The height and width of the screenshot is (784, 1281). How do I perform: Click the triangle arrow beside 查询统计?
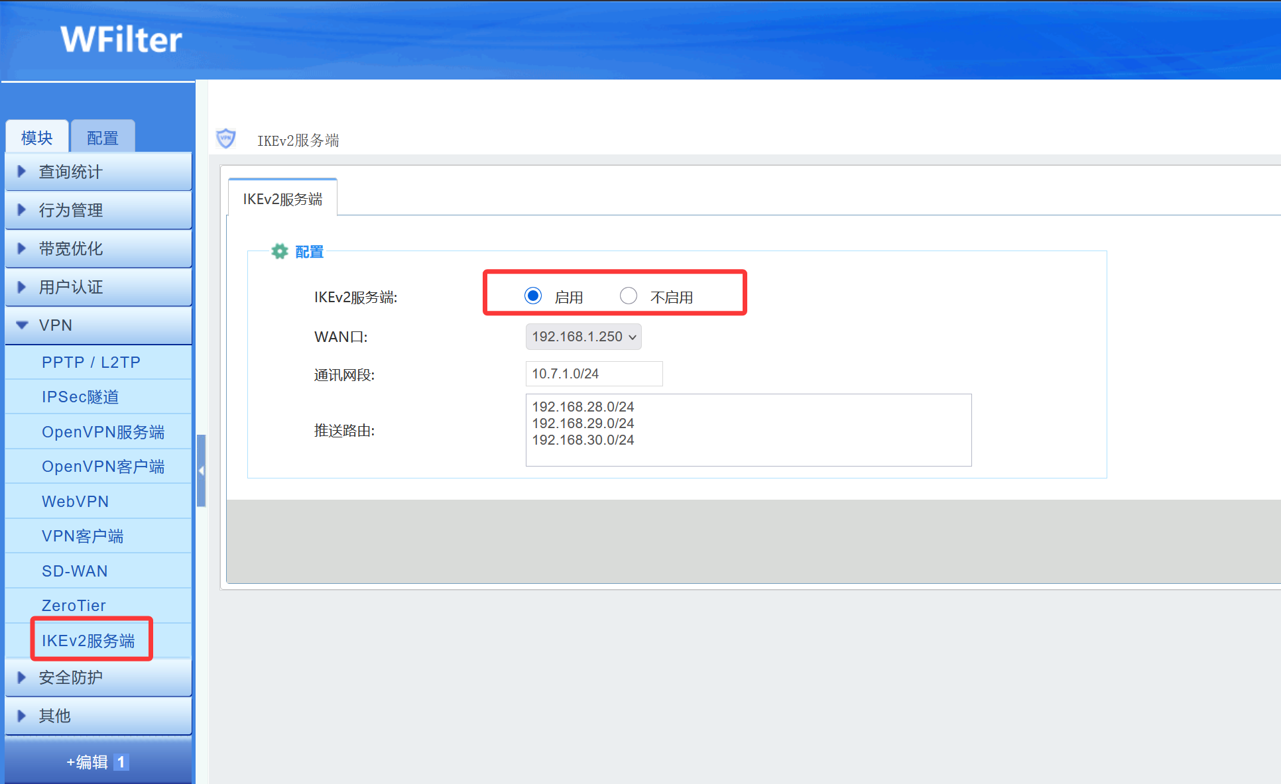[21, 172]
